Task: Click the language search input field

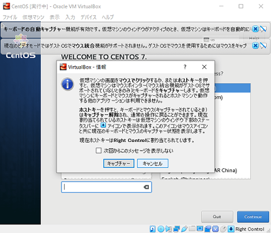Action: coord(107,187)
